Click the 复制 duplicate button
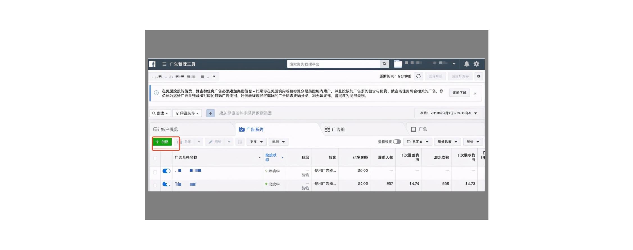Image resolution: width=633 pixels, height=250 pixels. point(185,142)
